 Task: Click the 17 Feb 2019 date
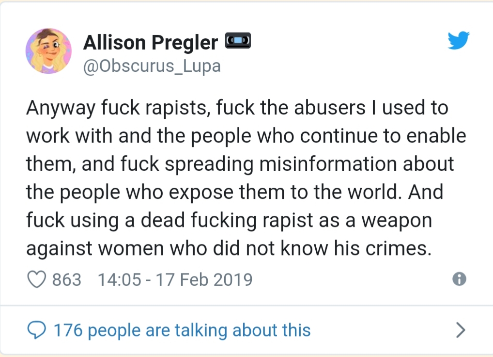point(204,279)
